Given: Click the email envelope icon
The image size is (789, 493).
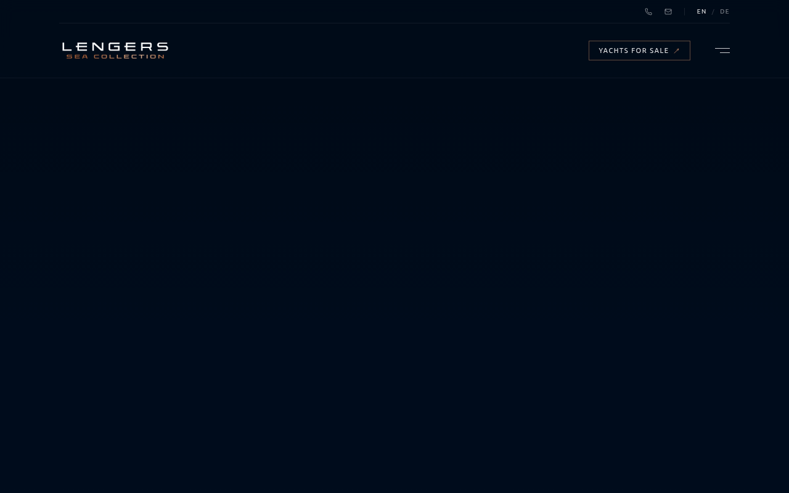Looking at the screenshot, I should tap(668, 12).
